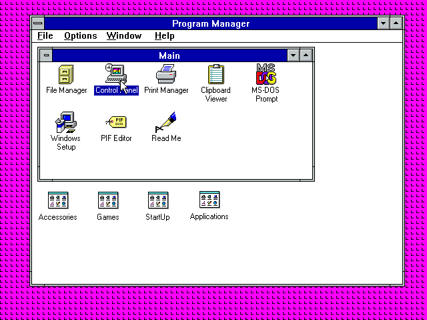Click the "Games" group label
Image resolution: width=427 pixels, height=320 pixels.
click(108, 217)
